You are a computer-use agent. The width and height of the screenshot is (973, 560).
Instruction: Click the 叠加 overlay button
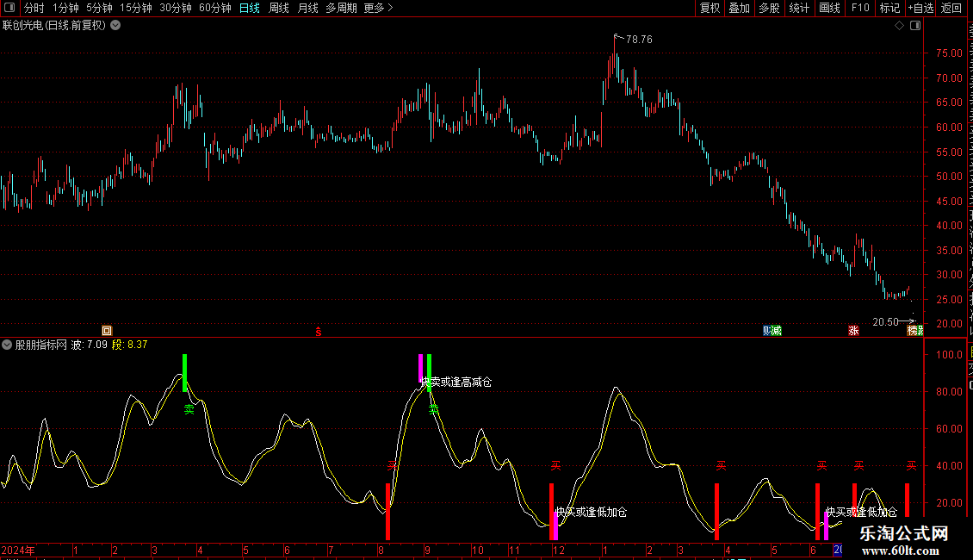740,8
